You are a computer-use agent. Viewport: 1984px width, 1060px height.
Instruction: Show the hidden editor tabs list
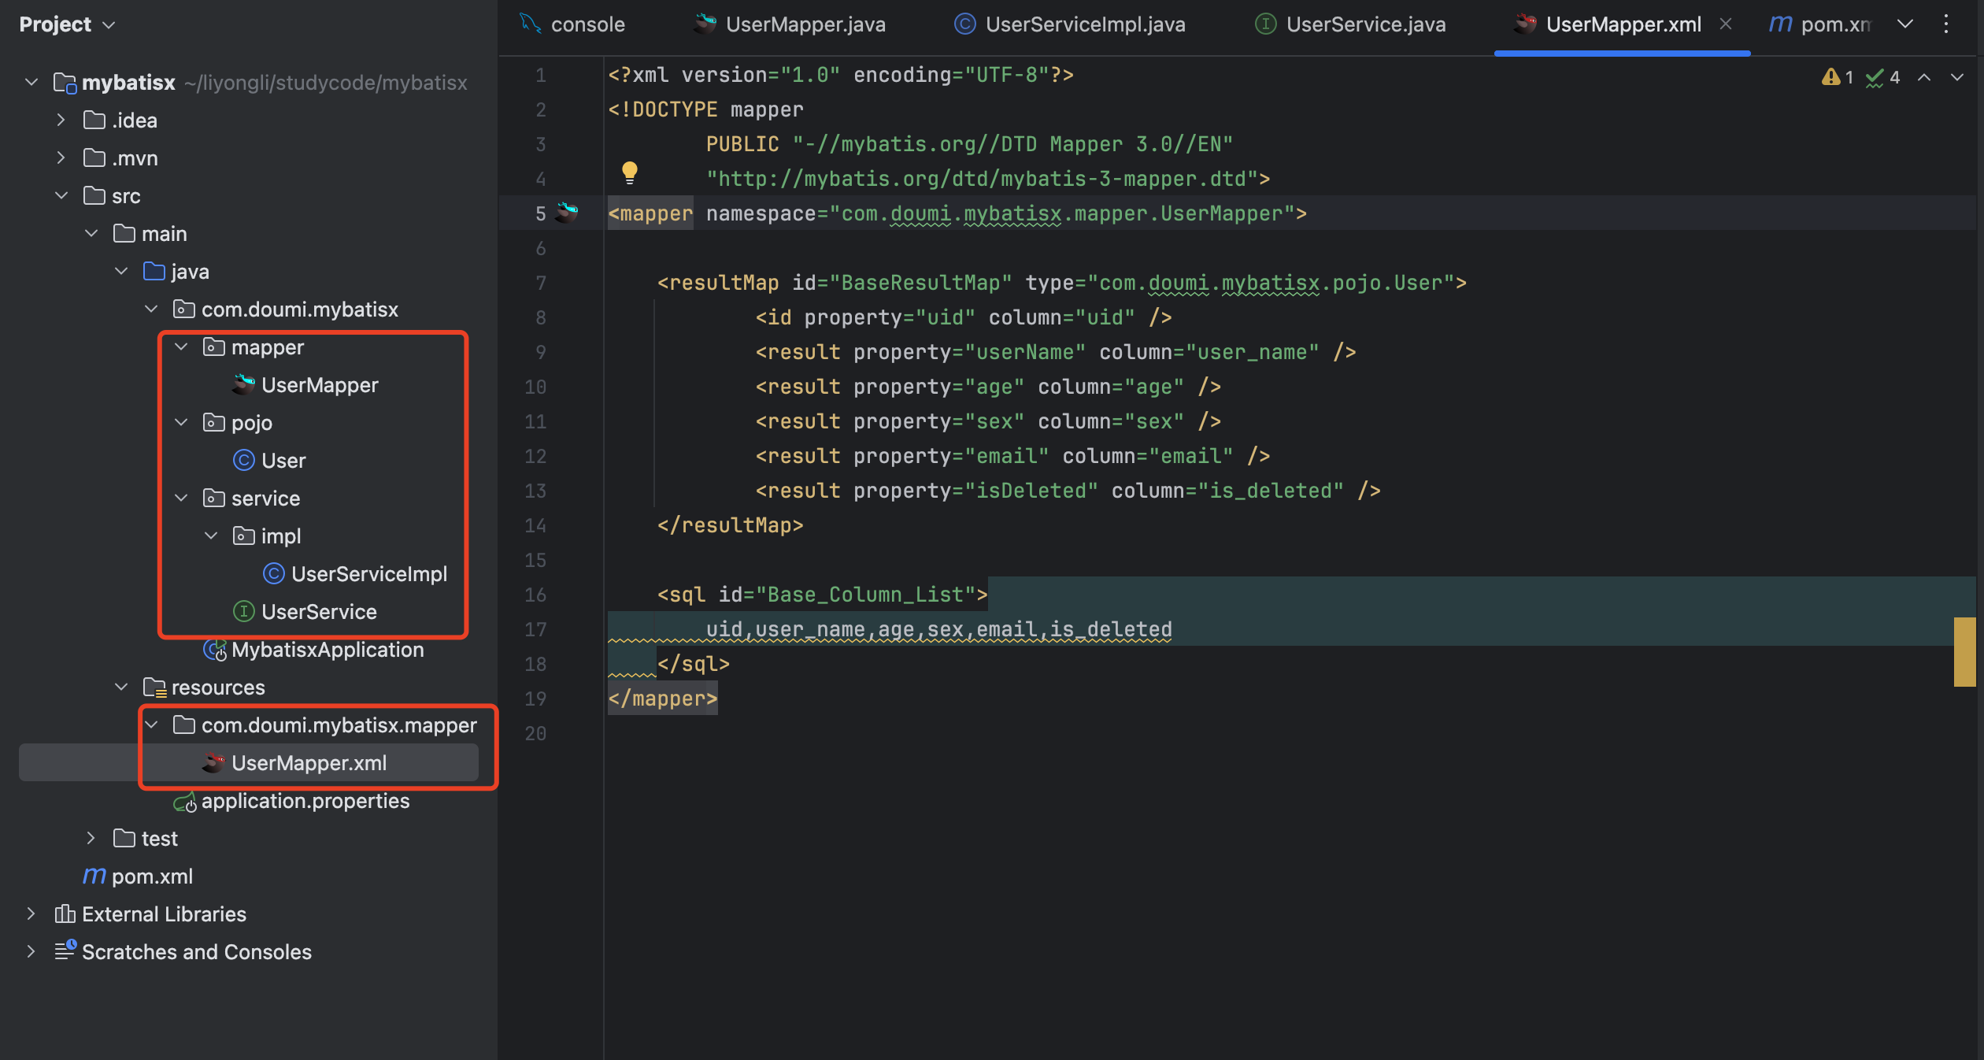[1905, 24]
